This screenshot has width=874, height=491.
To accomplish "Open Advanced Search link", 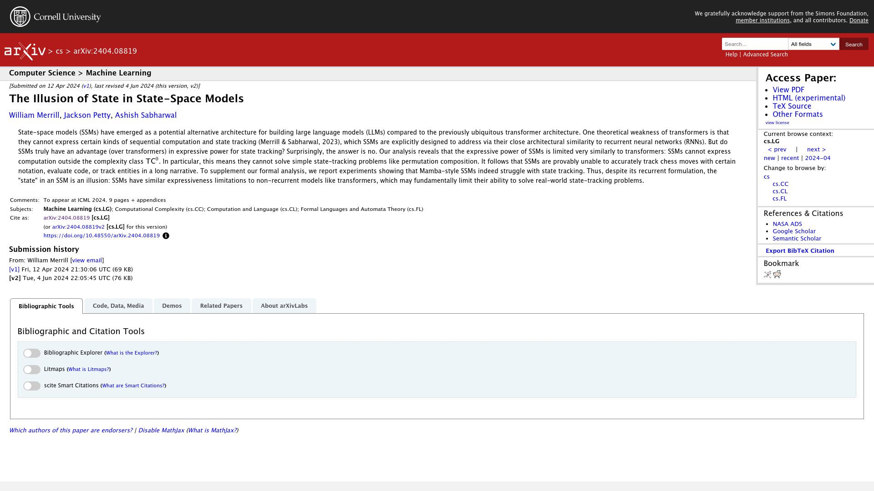I will click(x=765, y=55).
